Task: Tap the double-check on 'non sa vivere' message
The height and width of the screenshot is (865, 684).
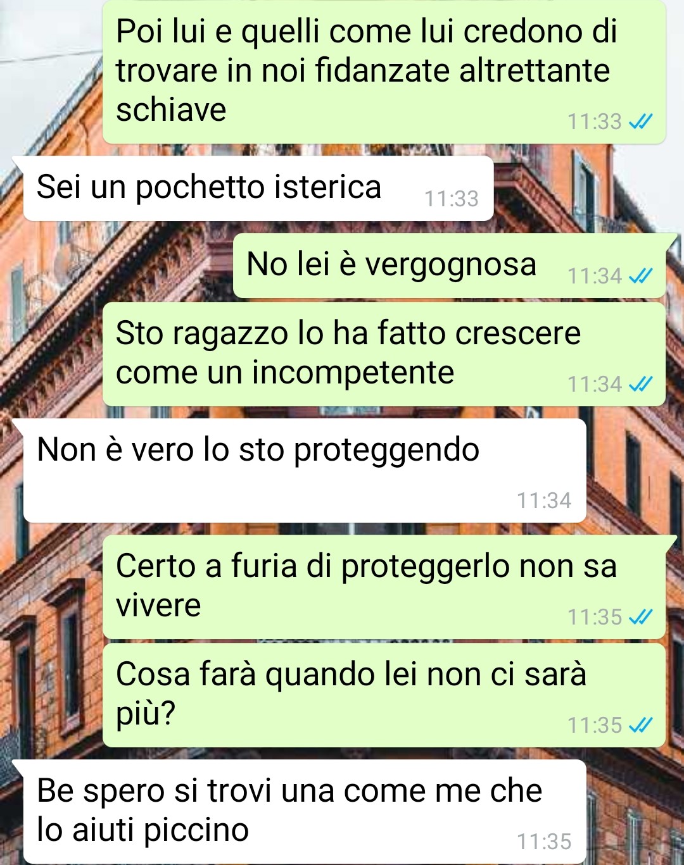Action: pyautogui.click(x=640, y=616)
